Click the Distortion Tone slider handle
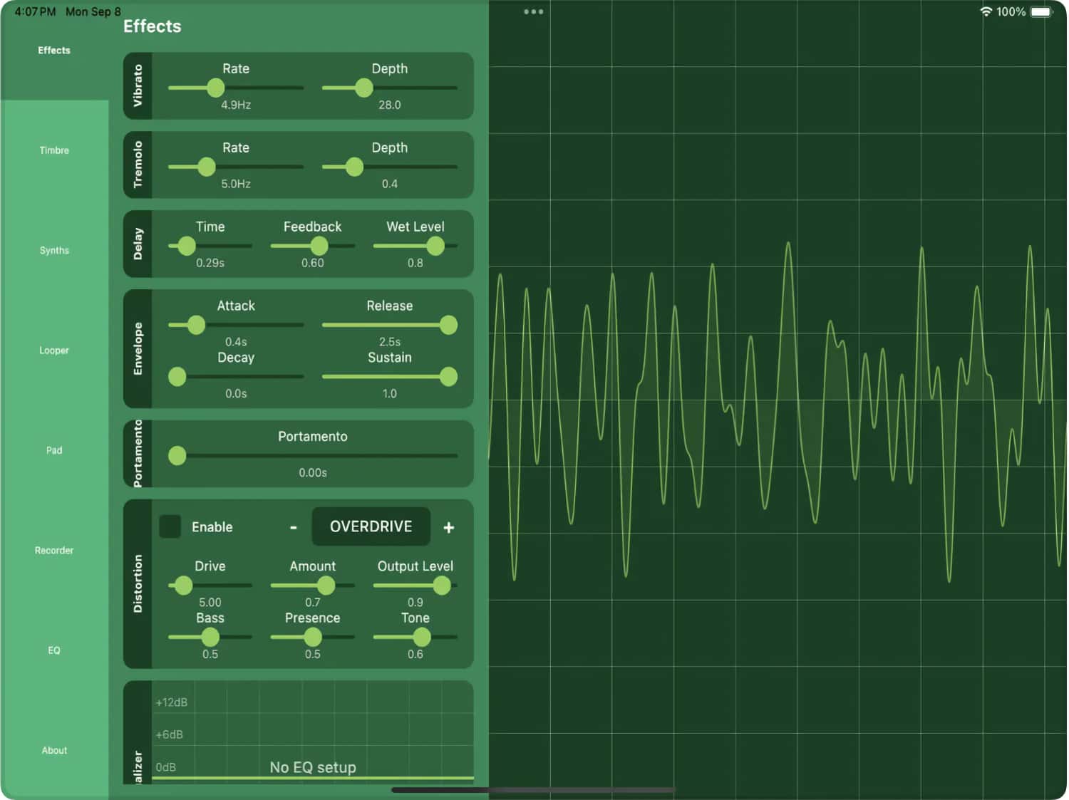This screenshot has height=800, width=1069. click(x=422, y=637)
